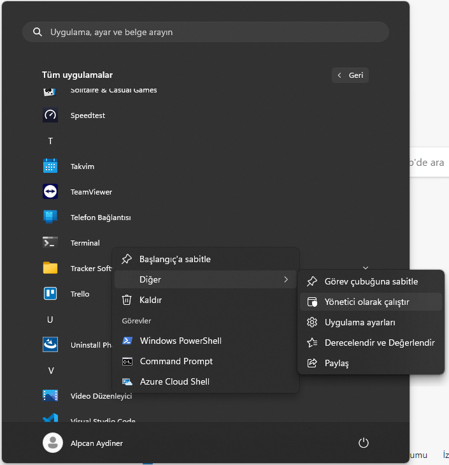Screen dimensions: 449x465
Task: Launch Takvim from its name label
Action: 82,166
